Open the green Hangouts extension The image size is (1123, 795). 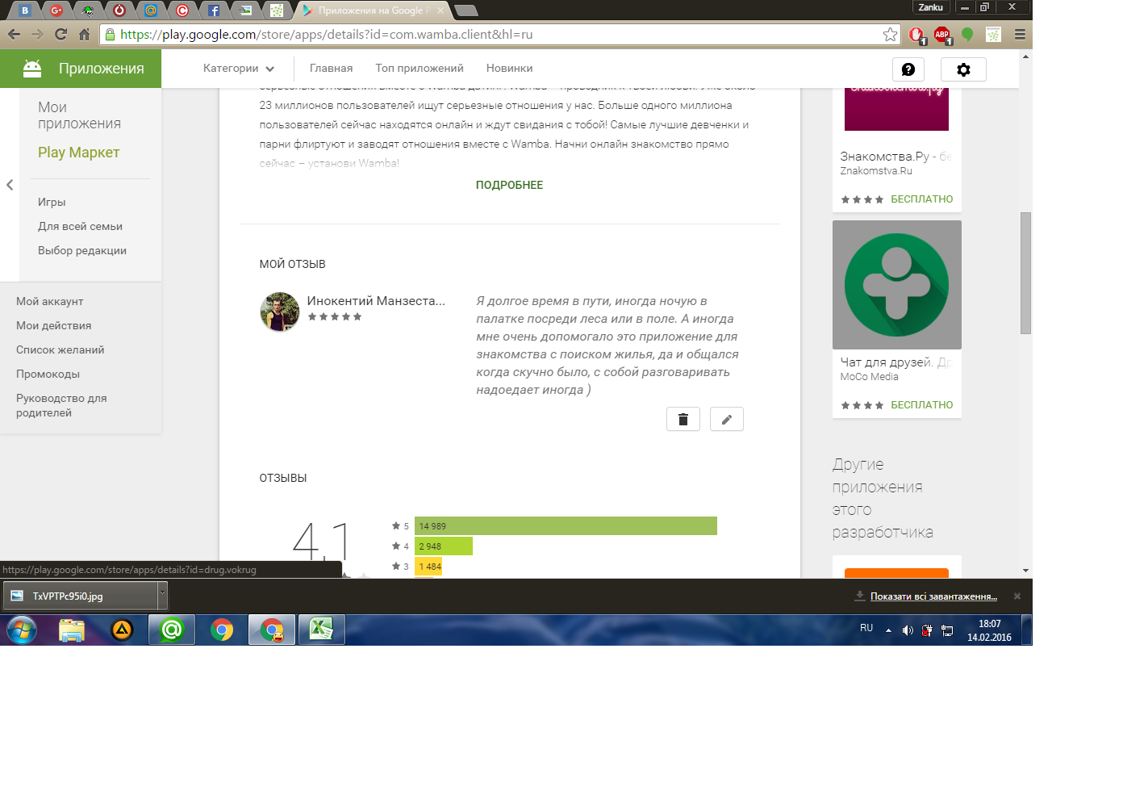click(967, 34)
